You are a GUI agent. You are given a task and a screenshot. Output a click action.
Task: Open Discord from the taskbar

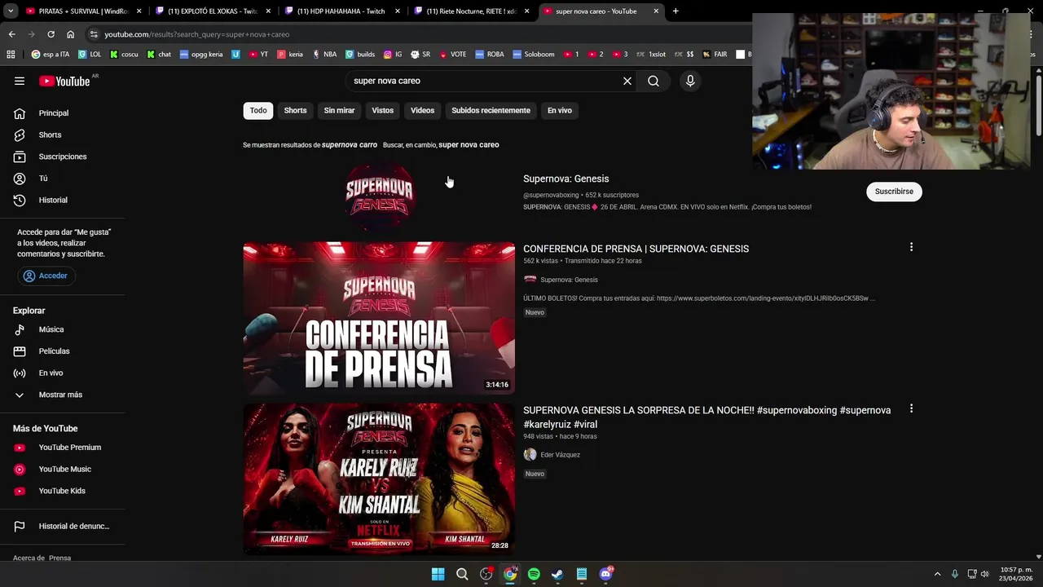[x=605, y=574]
